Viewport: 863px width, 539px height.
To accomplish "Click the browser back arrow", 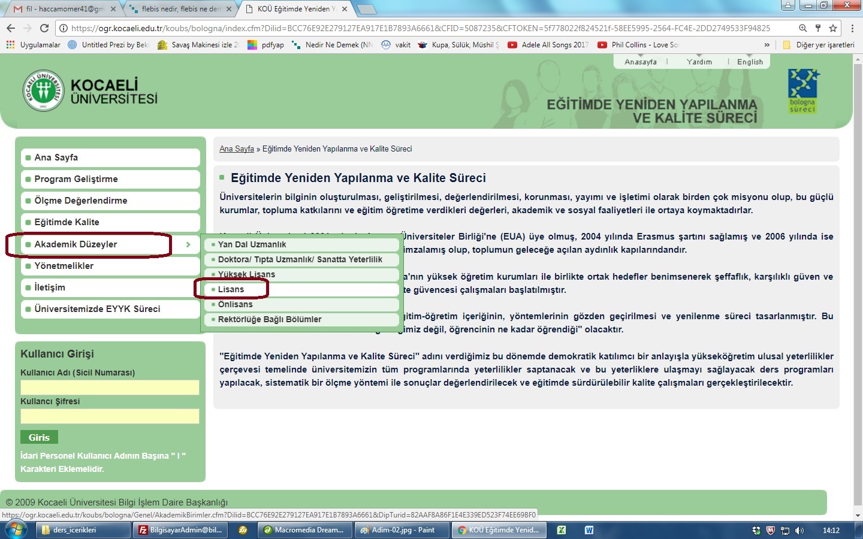I will (x=10, y=28).
